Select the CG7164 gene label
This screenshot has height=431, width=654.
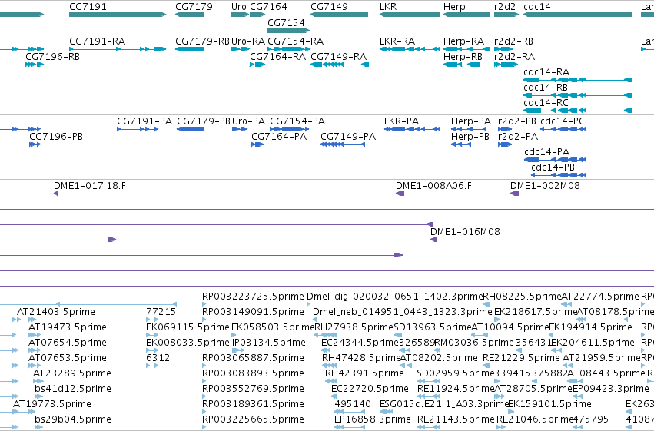tap(269, 7)
